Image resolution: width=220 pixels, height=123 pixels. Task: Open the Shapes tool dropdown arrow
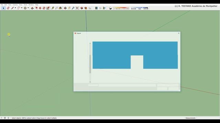tap(28, 8)
